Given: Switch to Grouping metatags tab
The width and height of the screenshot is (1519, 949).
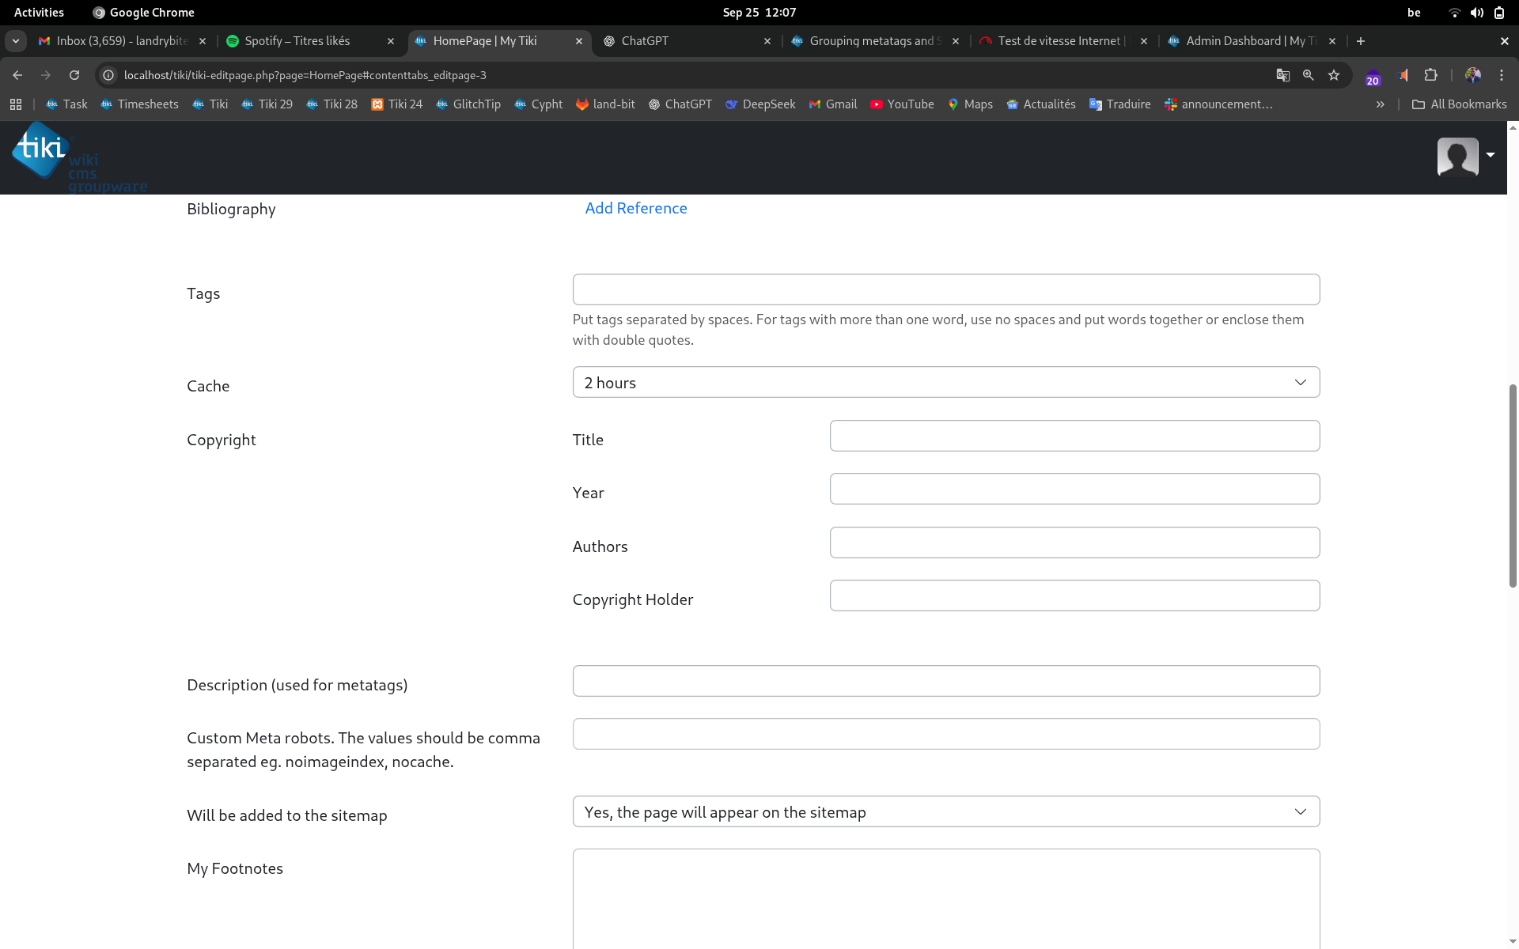Looking at the screenshot, I should (x=866, y=41).
